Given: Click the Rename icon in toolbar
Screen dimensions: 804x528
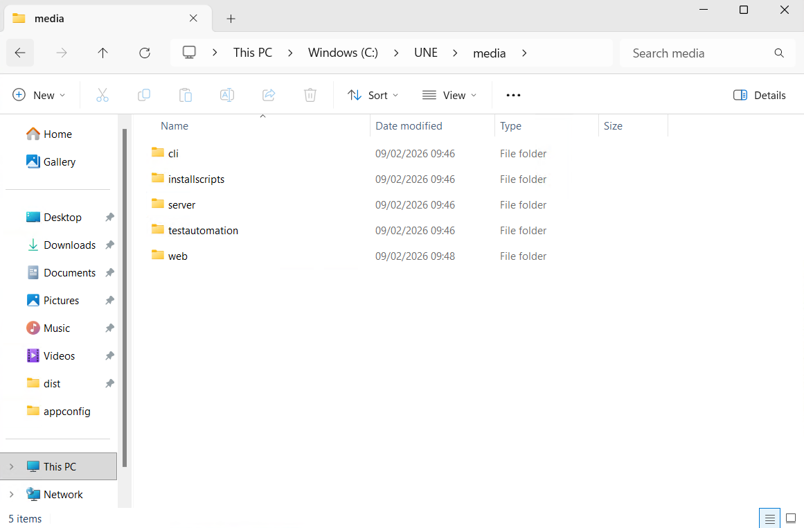Looking at the screenshot, I should coord(227,96).
